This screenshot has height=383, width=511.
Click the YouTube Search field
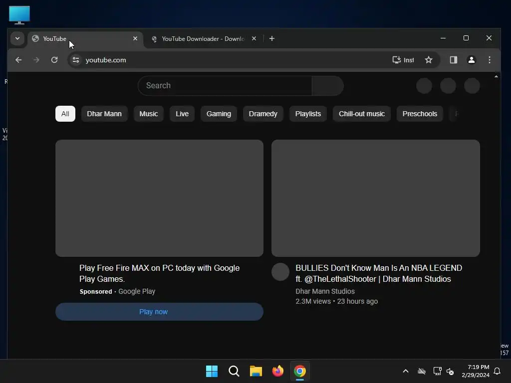[225, 86]
